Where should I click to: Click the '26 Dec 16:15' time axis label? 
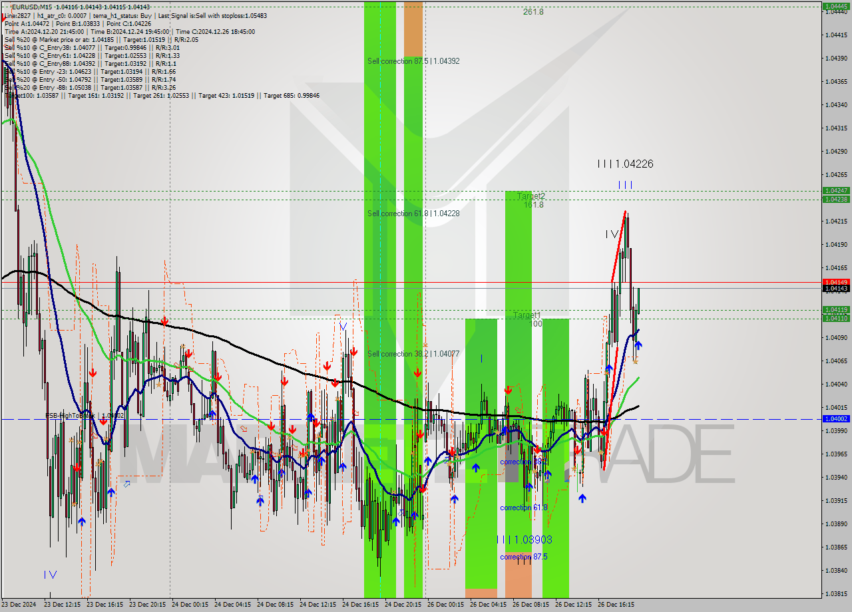[616, 605]
